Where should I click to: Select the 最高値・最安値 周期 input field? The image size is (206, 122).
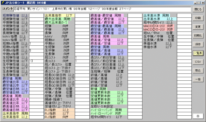pos(135,15)
